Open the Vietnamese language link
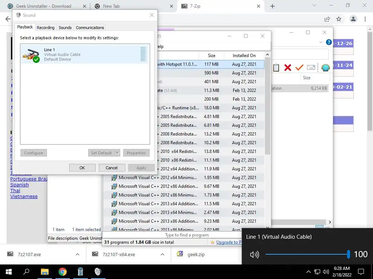This screenshot has height=279, width=373. [x=24, y=197]
